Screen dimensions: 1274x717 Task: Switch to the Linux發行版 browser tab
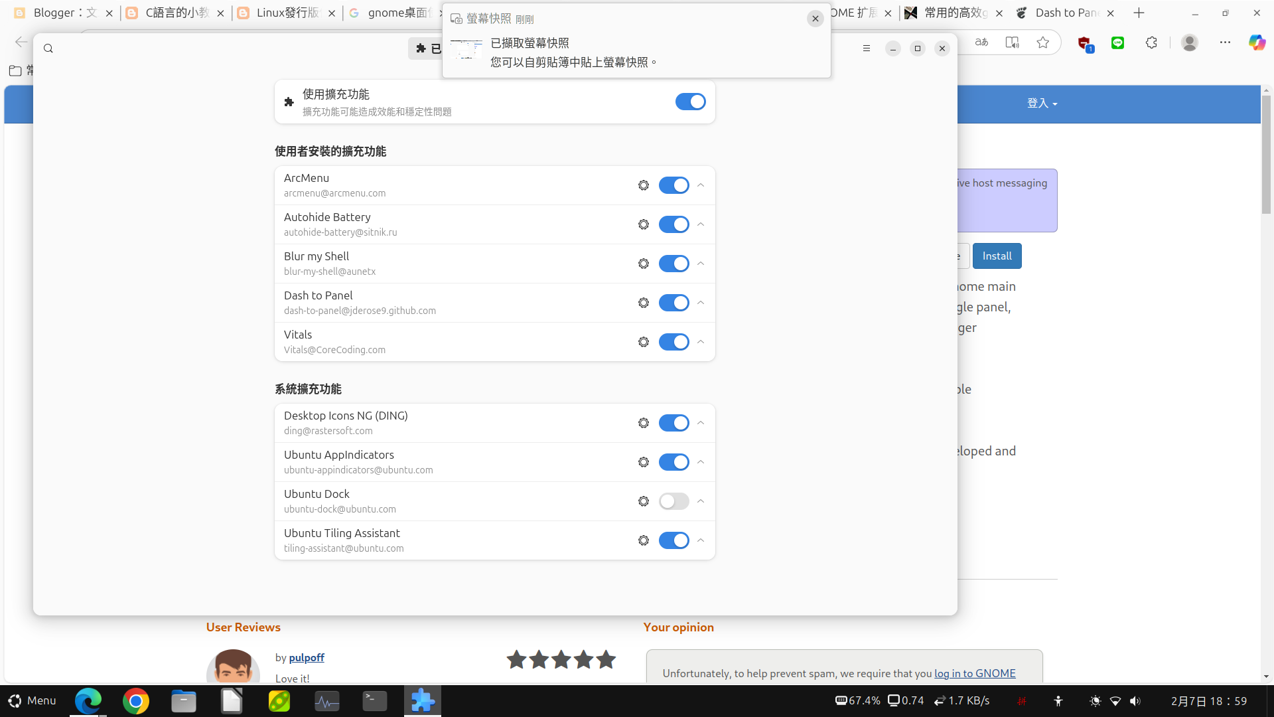[x=287, y=13]
